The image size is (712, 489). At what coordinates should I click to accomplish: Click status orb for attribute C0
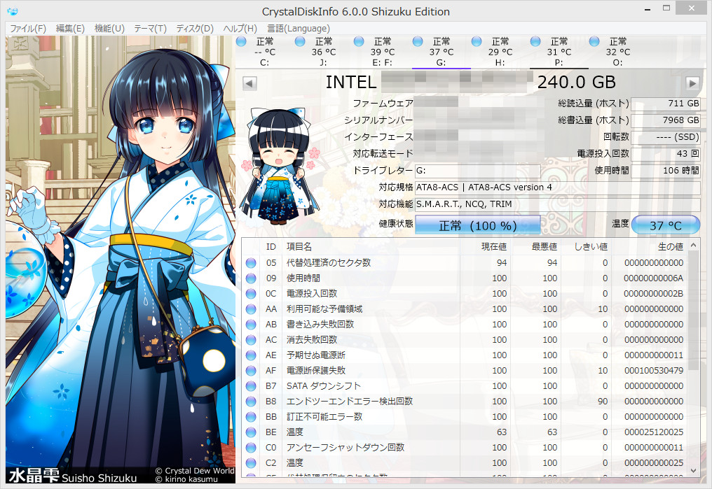(x=251, y=448)
